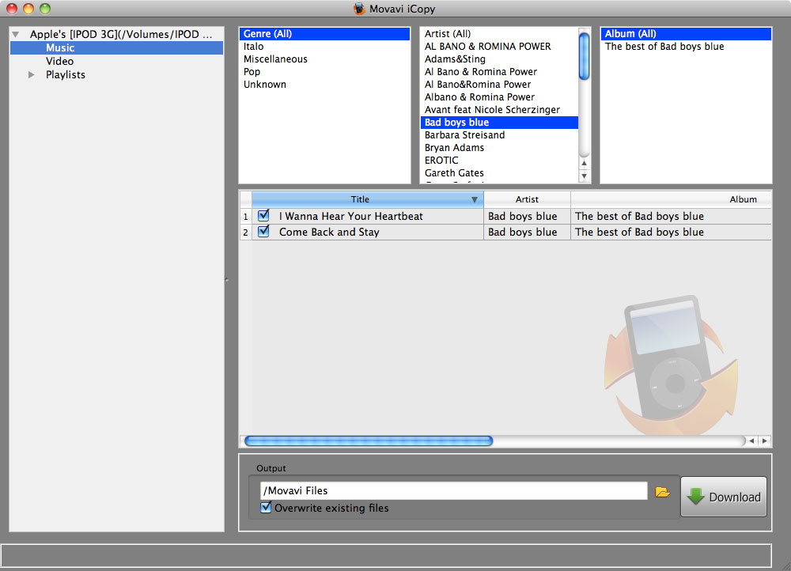
Task: Select artist Adams&Sting
Action: click(x=499, y=59)
